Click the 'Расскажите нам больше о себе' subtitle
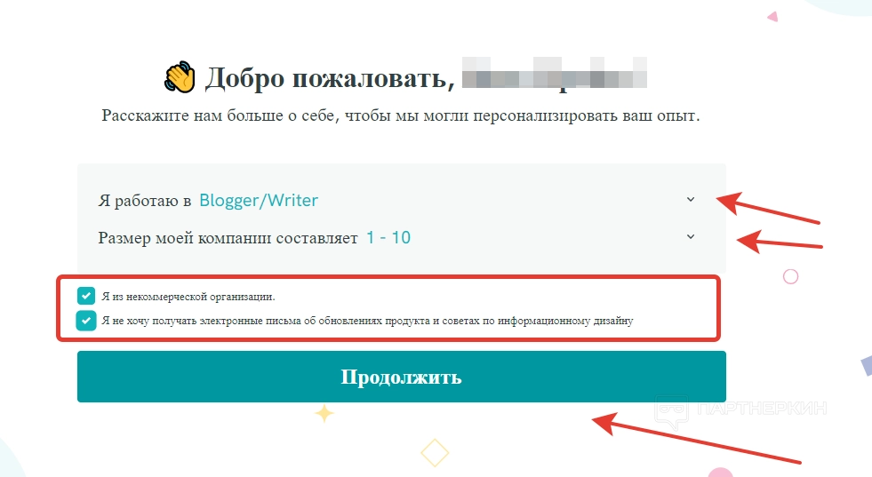Screen dimensions: 872x477 [x=400, y=115]
